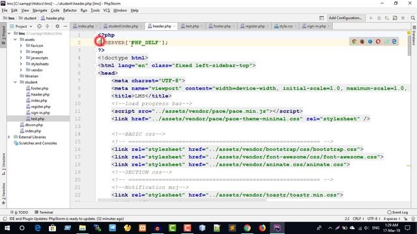The image size is (417, 234).
Task: Open File Explorer from the taskbar
Action: point(82,228)
